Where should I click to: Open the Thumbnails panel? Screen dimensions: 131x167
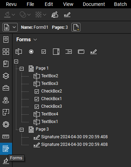pos(6,52)
